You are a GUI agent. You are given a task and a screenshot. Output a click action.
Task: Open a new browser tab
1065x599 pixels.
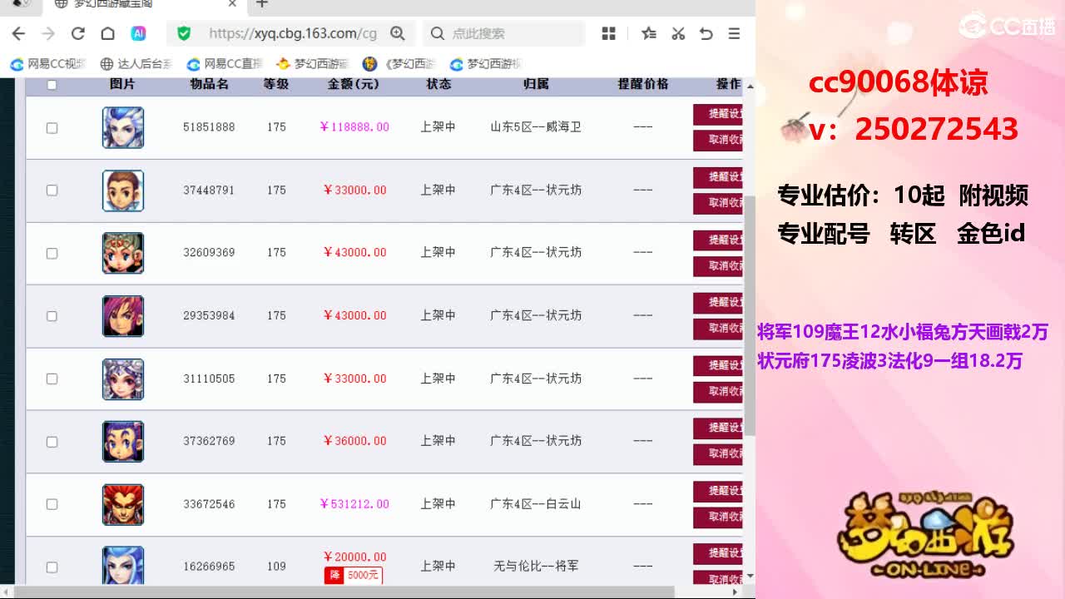pyautogui.click(x=262, y=4)
